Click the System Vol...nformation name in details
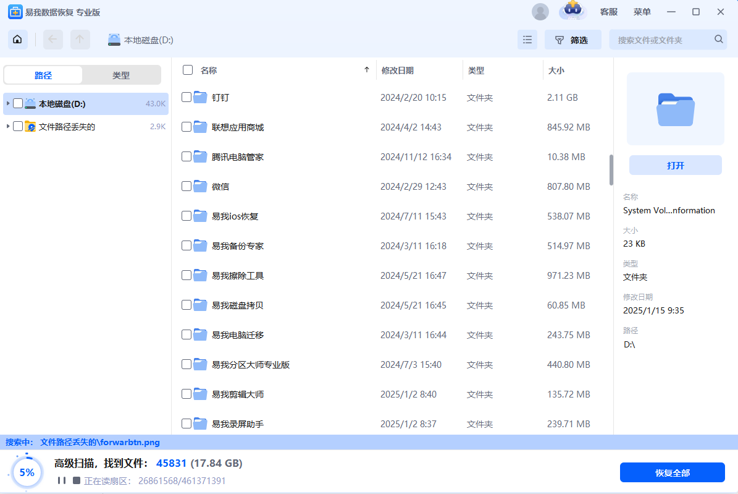This screenshot has height=494, width=738. [669, 210]
